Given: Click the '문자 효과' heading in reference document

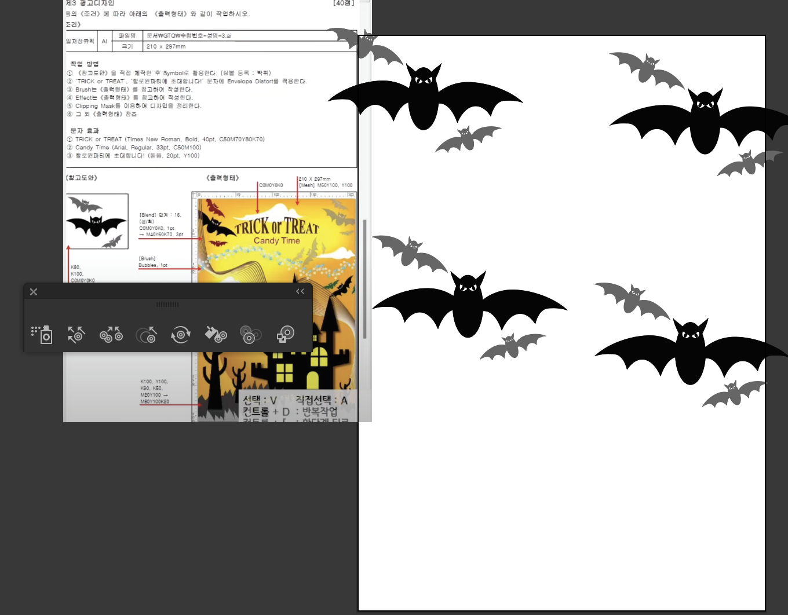Looking at the screenshot, I should [x=85, y=131].
